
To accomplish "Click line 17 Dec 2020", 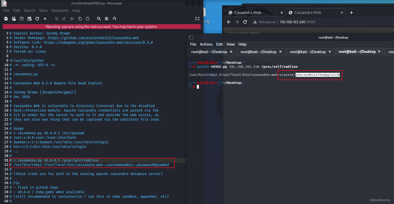I will point(20,97).
